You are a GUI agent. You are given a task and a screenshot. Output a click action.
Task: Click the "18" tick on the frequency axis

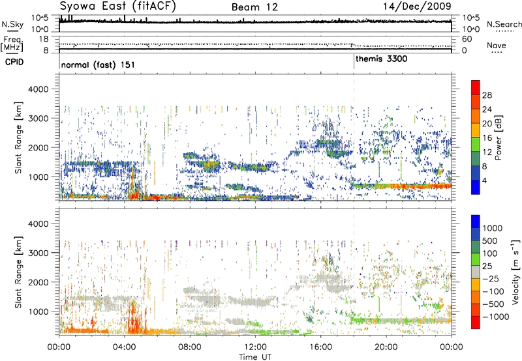[x=44, y=39]
